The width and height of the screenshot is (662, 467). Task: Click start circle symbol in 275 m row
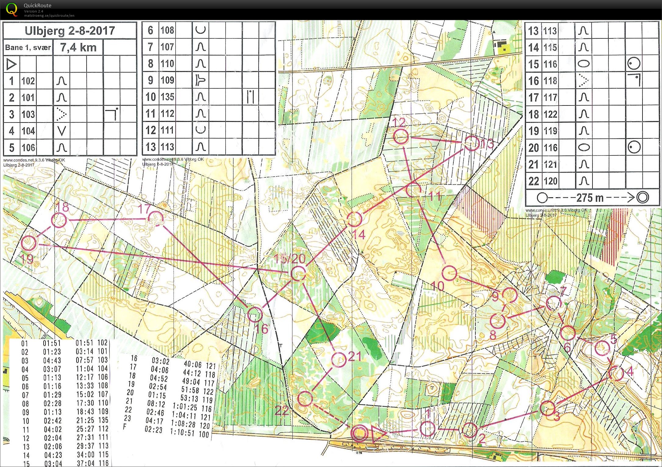point(542,198)
